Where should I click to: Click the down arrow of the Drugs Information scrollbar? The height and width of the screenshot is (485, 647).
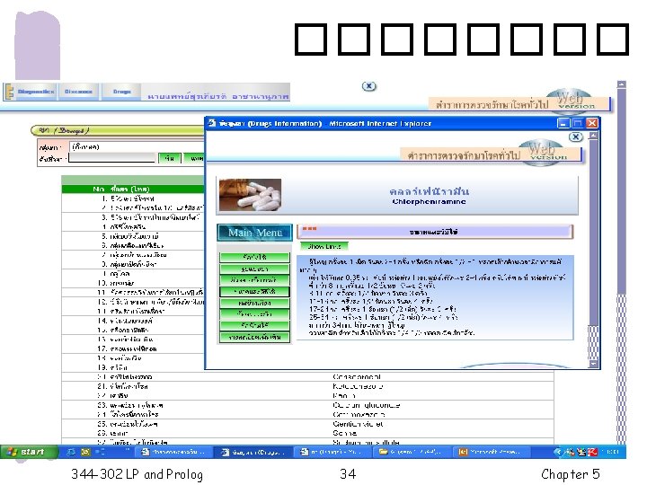(593, 364)
